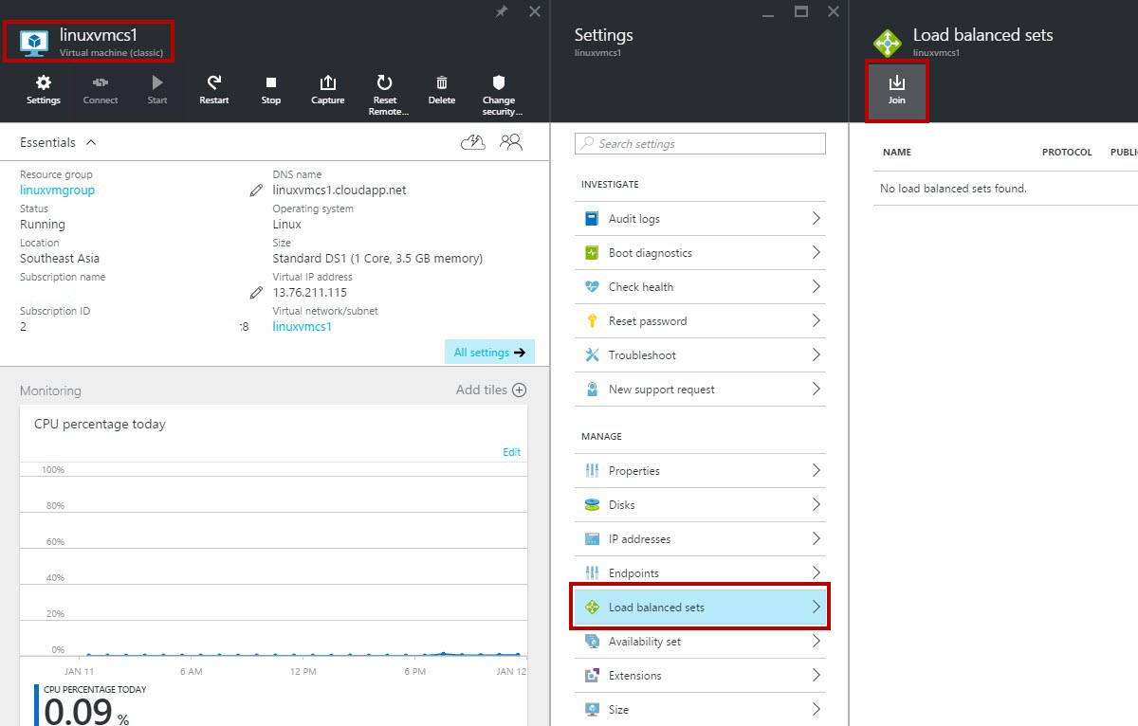
Task: Open Properties settings item
Action: 700,470
